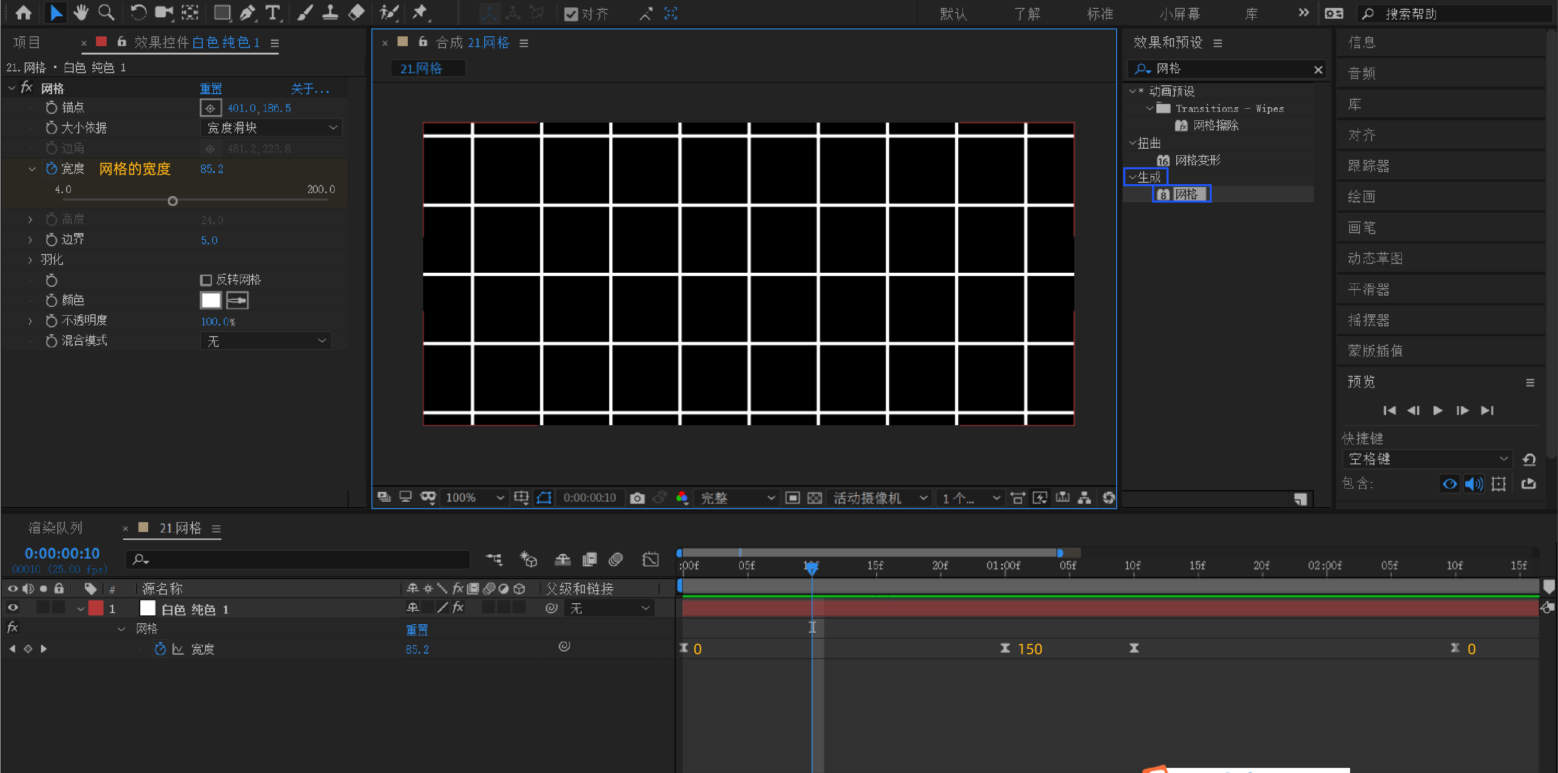Open the 大小依据 dropdown

271,128
